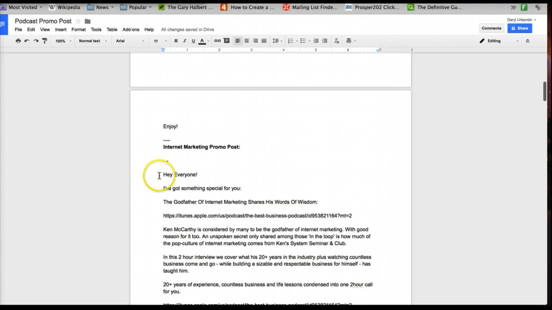552x310 pixels.
Task: Open the Editing mode dropdown
Action: click(x=499, y=41)
